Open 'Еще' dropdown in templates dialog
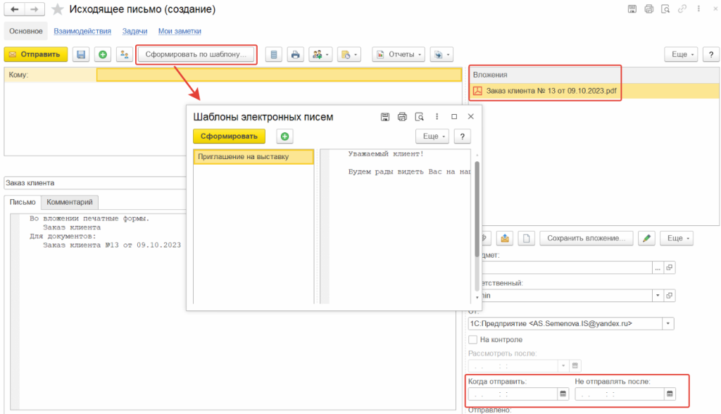The height and width of the screenshot is (414, 721). [x=432, y=137]
